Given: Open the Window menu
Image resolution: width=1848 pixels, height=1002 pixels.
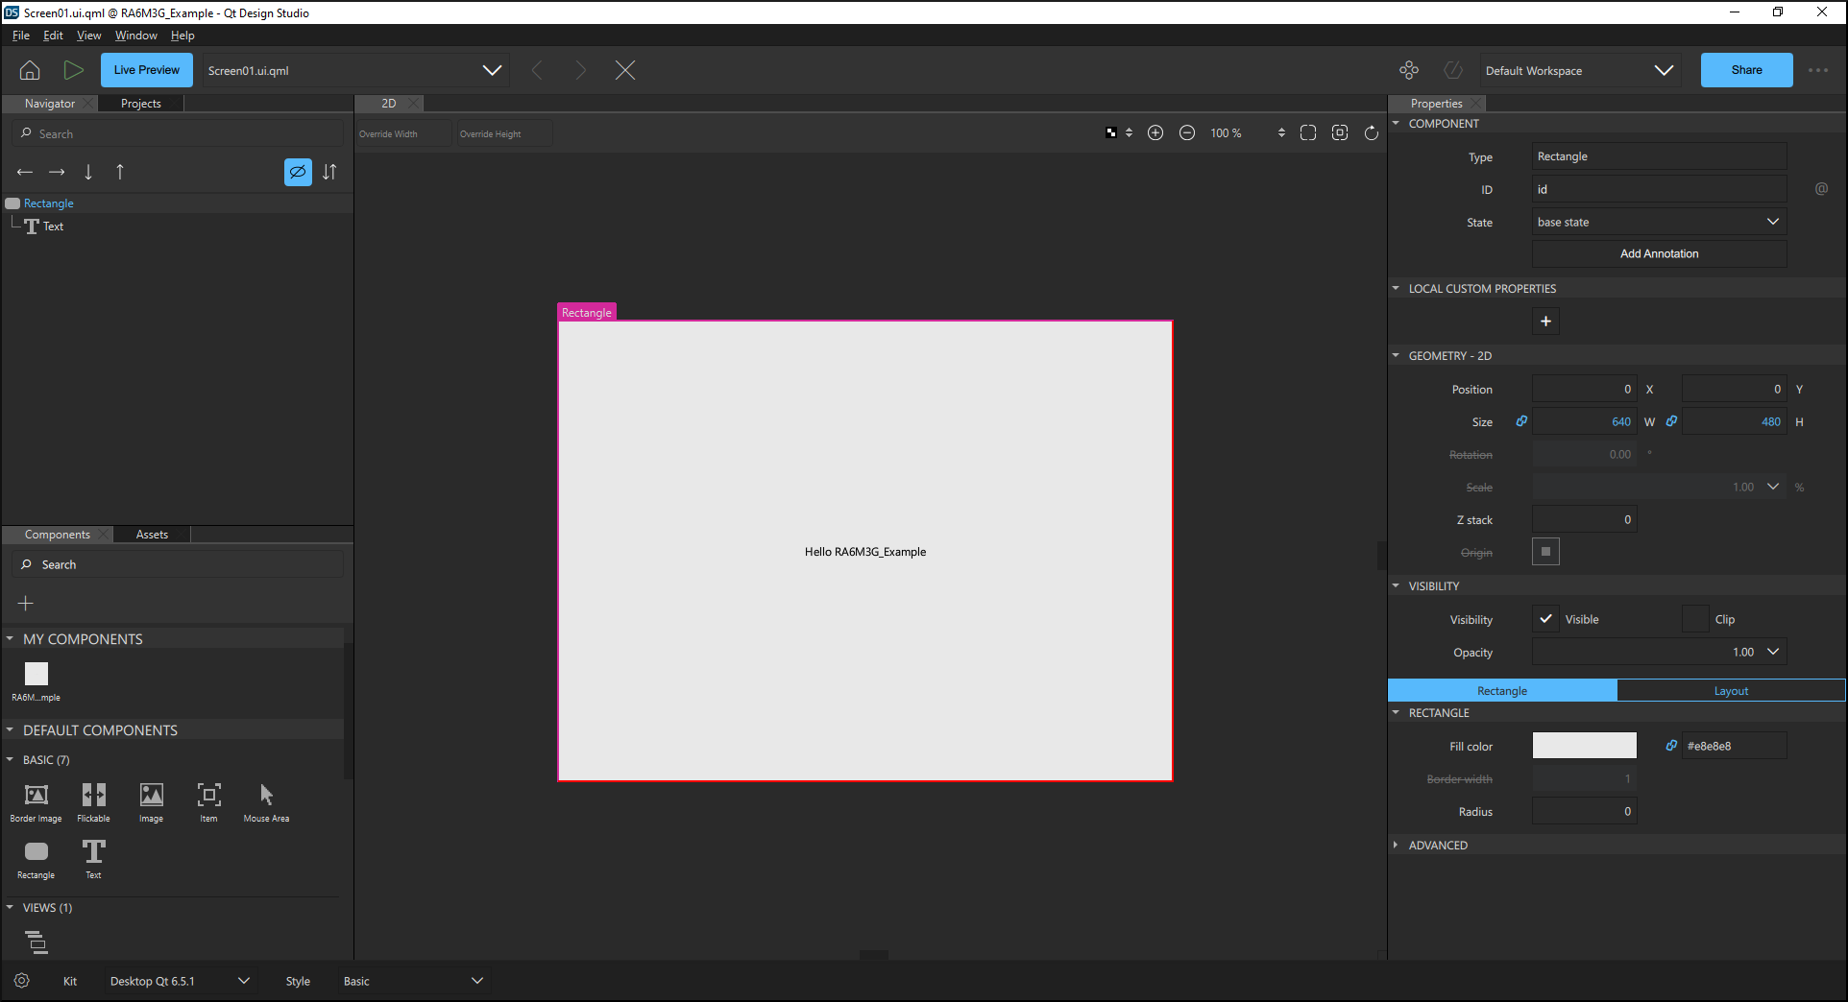Looking at the screenshot, I should (x=135, y=36).
